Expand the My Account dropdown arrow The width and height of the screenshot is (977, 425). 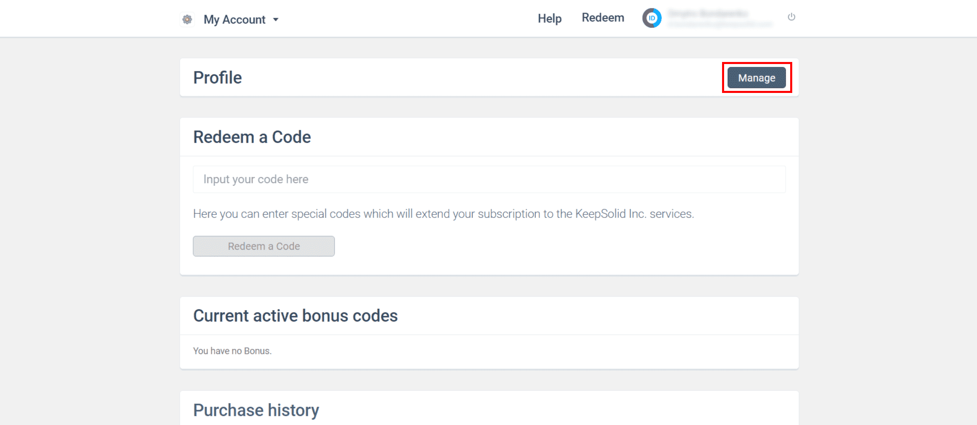tap(276, 20)
